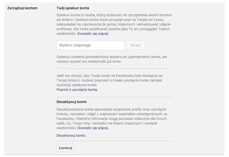
Task: Follow the Poproś o usunięcie konta link
Action: point(77,90)
